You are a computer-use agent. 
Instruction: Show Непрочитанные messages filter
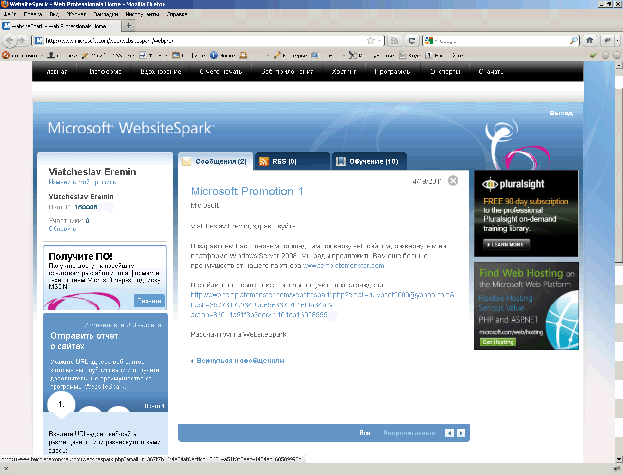click(x=409, y=433)
